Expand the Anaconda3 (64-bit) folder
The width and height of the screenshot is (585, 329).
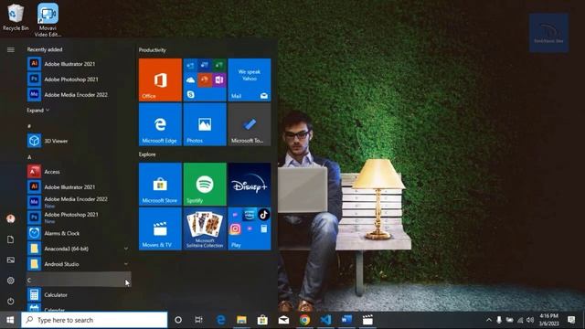[79, 249]
